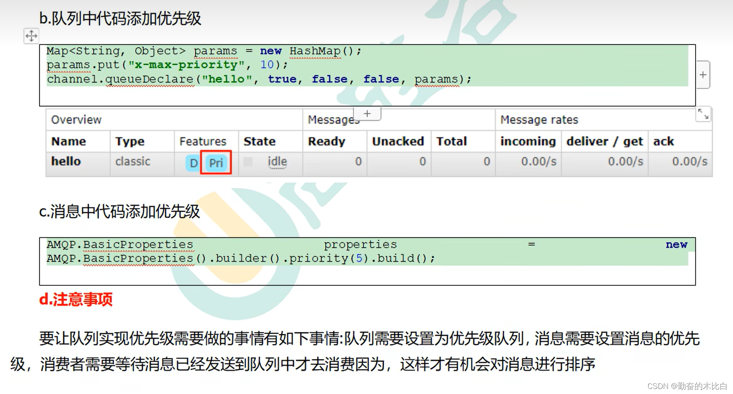Click the D durable feature badge
Screen dimensions: 733x394
[193, 163]
